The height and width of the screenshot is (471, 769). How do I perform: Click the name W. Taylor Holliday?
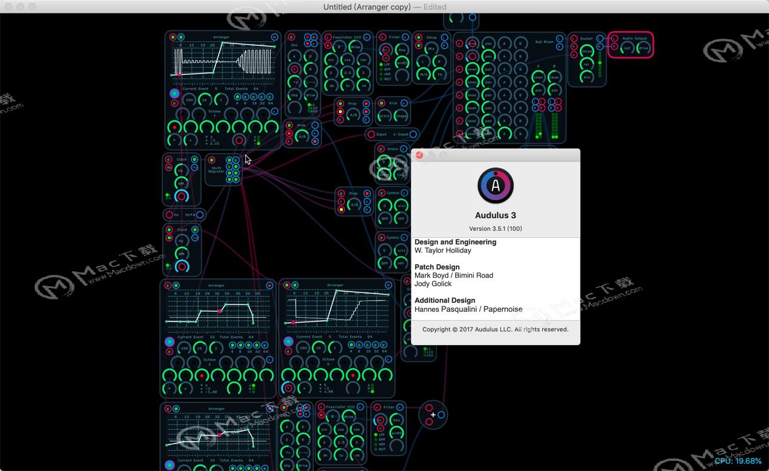pyautogui.click(x=443, y=250)
